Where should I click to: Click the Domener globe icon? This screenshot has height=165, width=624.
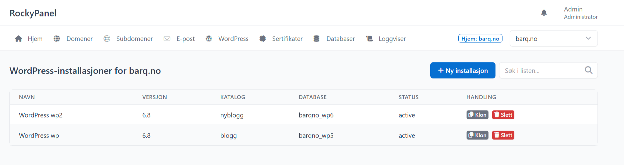coord(57,39)
